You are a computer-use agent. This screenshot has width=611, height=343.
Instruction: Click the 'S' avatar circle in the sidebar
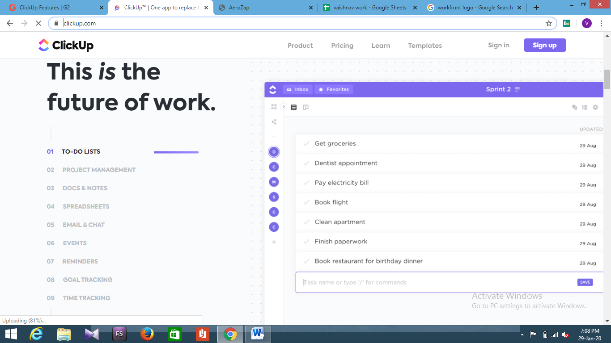274,197
